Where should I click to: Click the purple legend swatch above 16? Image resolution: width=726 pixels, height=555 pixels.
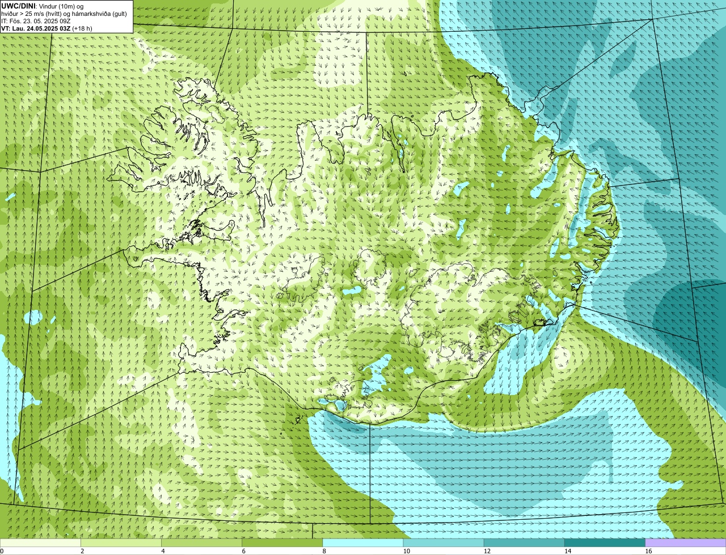tap(686, 543)
